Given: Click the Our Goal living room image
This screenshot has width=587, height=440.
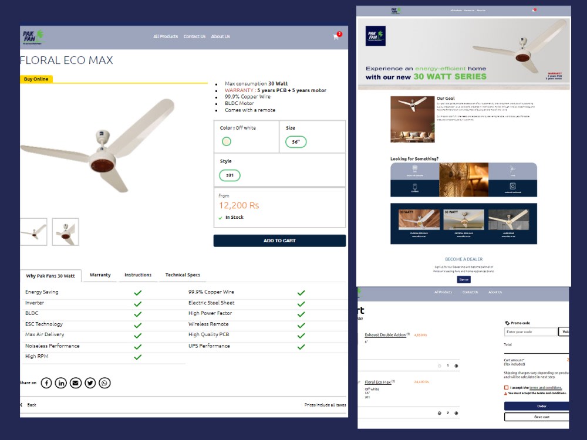Looking at the screenshot, I should (x=413, y=119).
